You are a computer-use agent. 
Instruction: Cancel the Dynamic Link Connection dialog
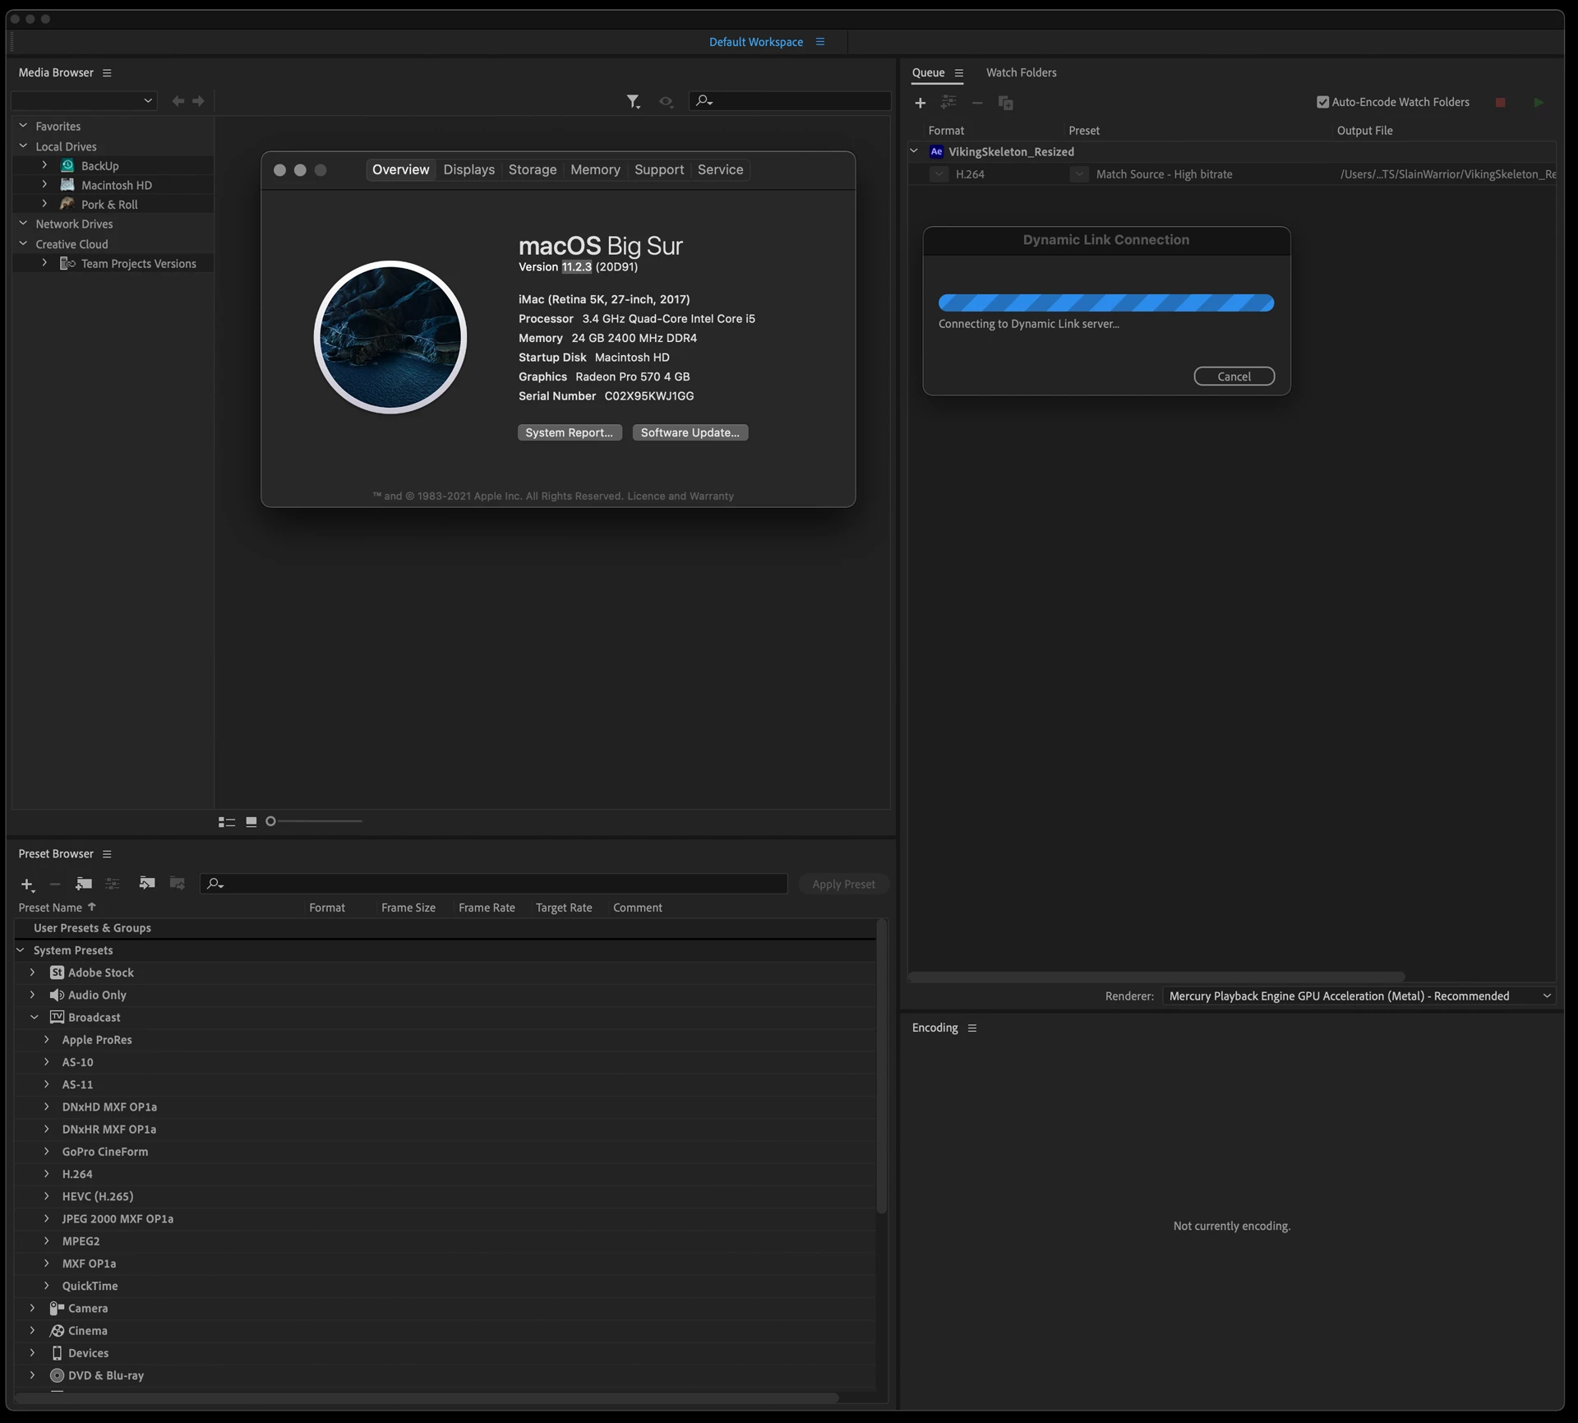[x=1234, y=377]
